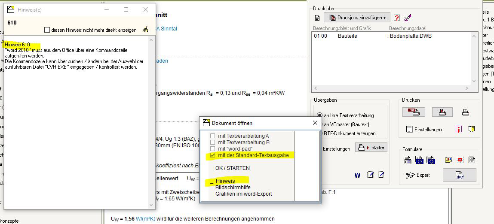Image resolution: width=494 pixels, height=224 pixels.
Task: Click the plain black printer icon in Drucken
Action: 465,112
